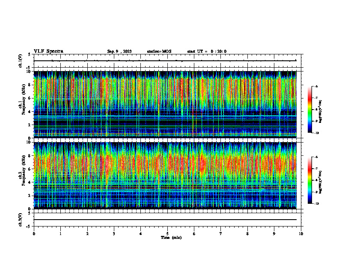Viewport: 339px width, 262px height.
Task: Click the ch.2 spectrogram color scale bar
Action: coord(309,180)
